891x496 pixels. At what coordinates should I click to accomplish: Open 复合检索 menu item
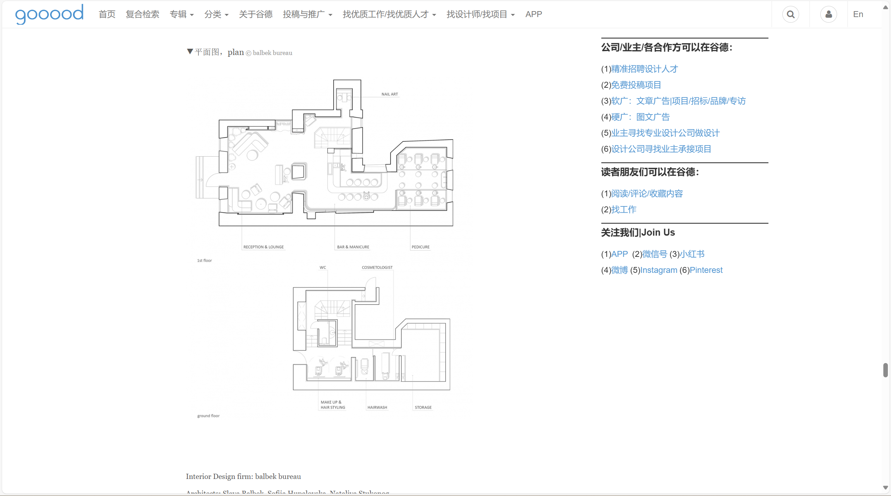(x=142, y=14)
